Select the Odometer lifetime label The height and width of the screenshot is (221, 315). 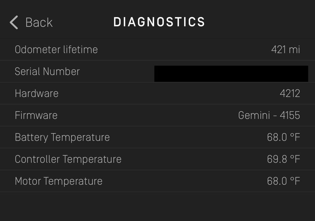tap(56, 50)
